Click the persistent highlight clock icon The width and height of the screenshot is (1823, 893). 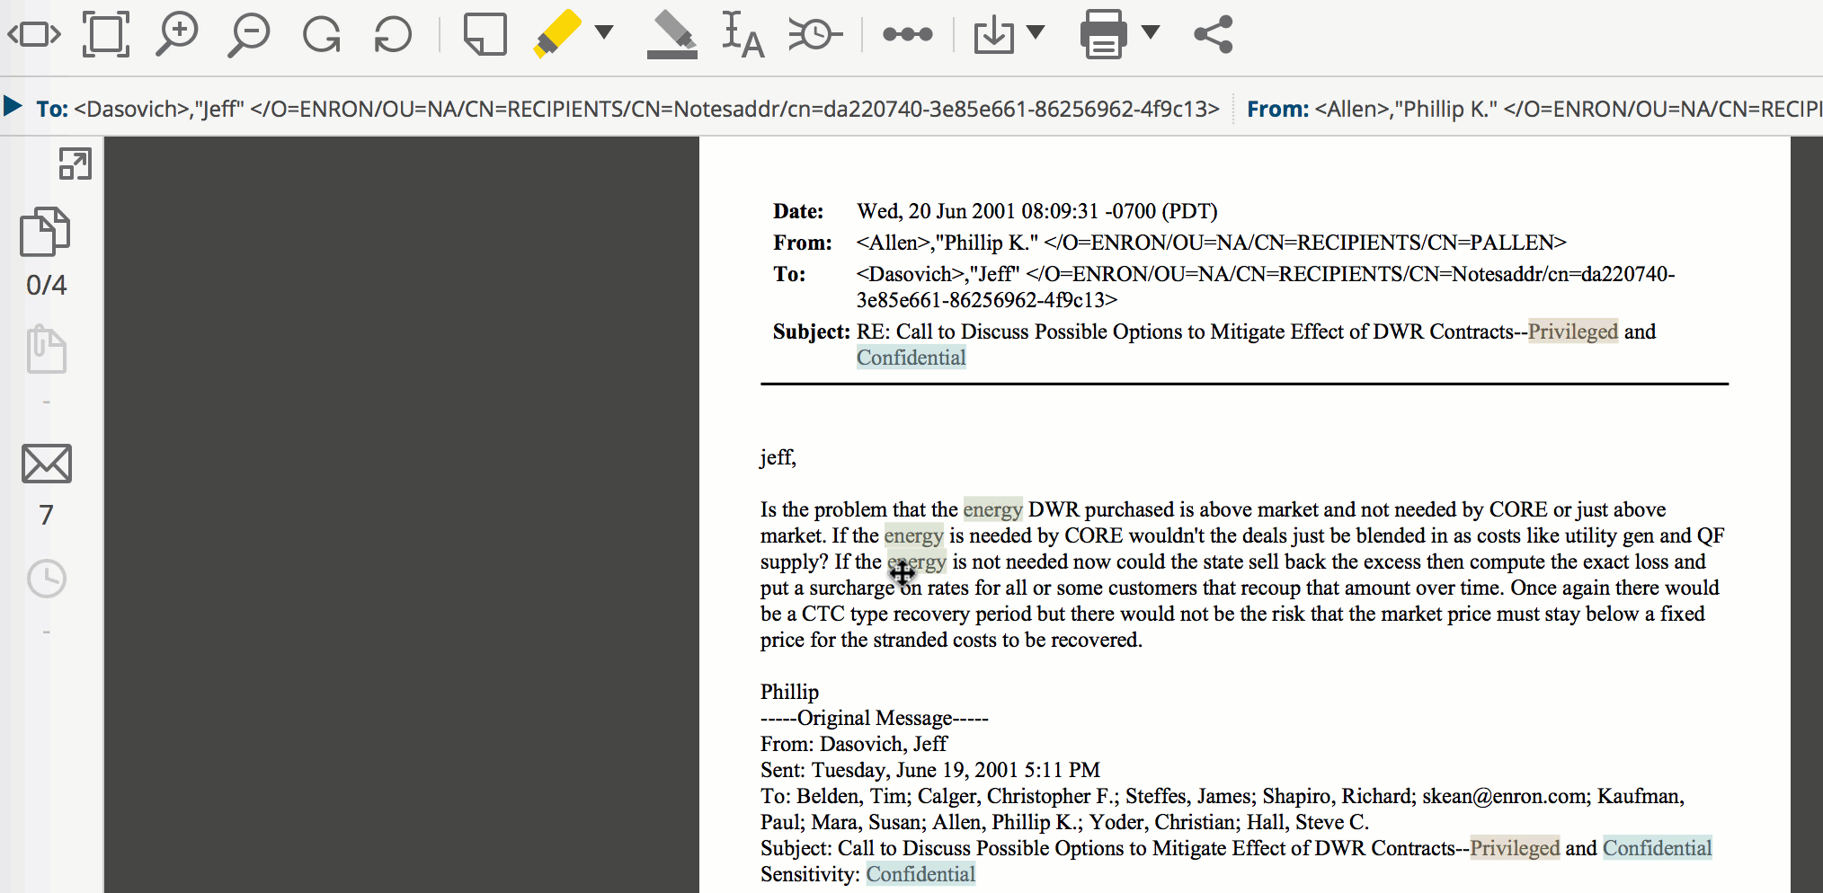click(815, 35)
